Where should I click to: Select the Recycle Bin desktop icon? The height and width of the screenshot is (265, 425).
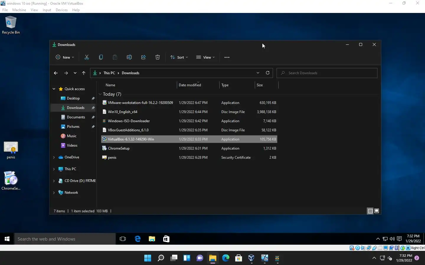pos(11,25)
